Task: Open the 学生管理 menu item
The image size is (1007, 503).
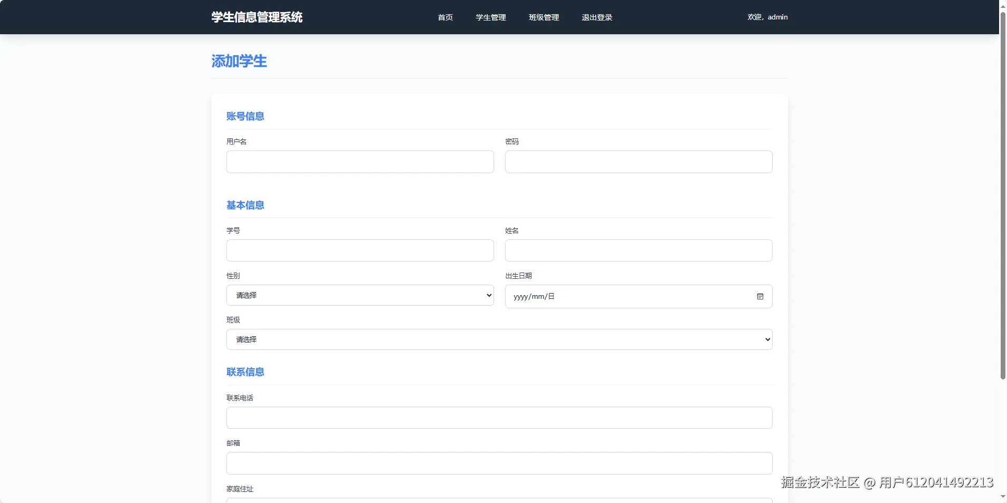Action: coord(490,17)
